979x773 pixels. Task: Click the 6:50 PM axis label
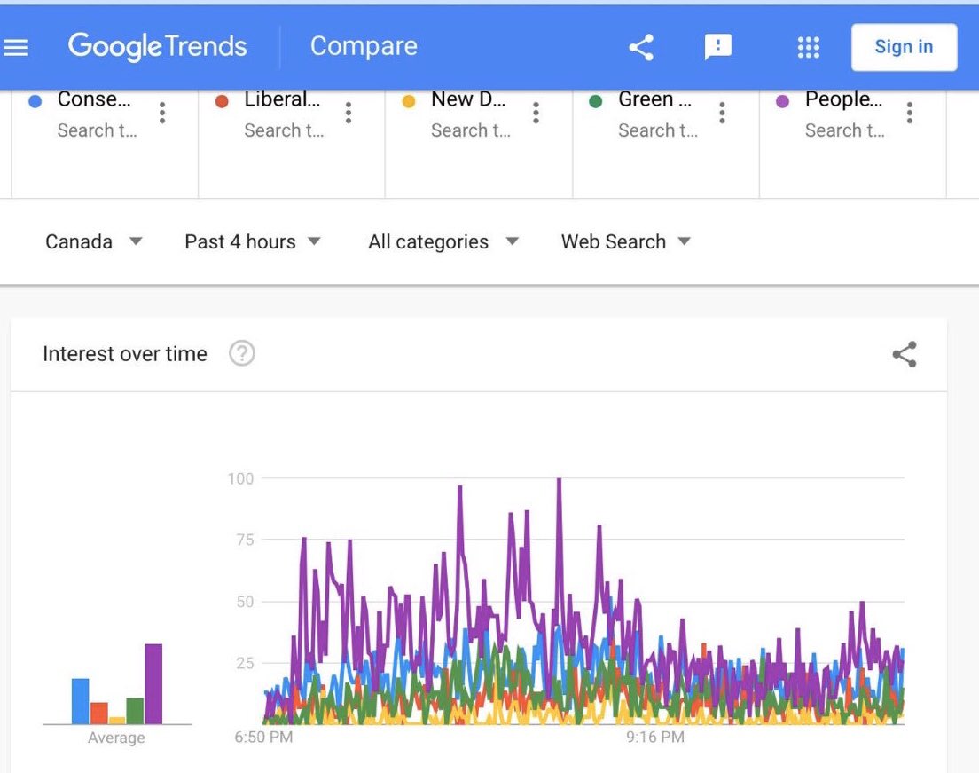[x=263, y=738]
